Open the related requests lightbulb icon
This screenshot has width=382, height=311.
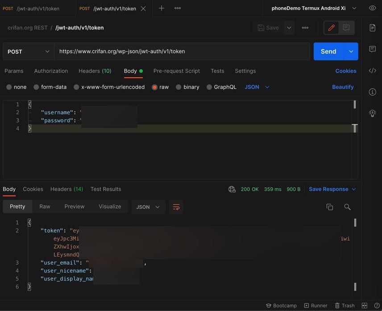click(x=373, y=113)
